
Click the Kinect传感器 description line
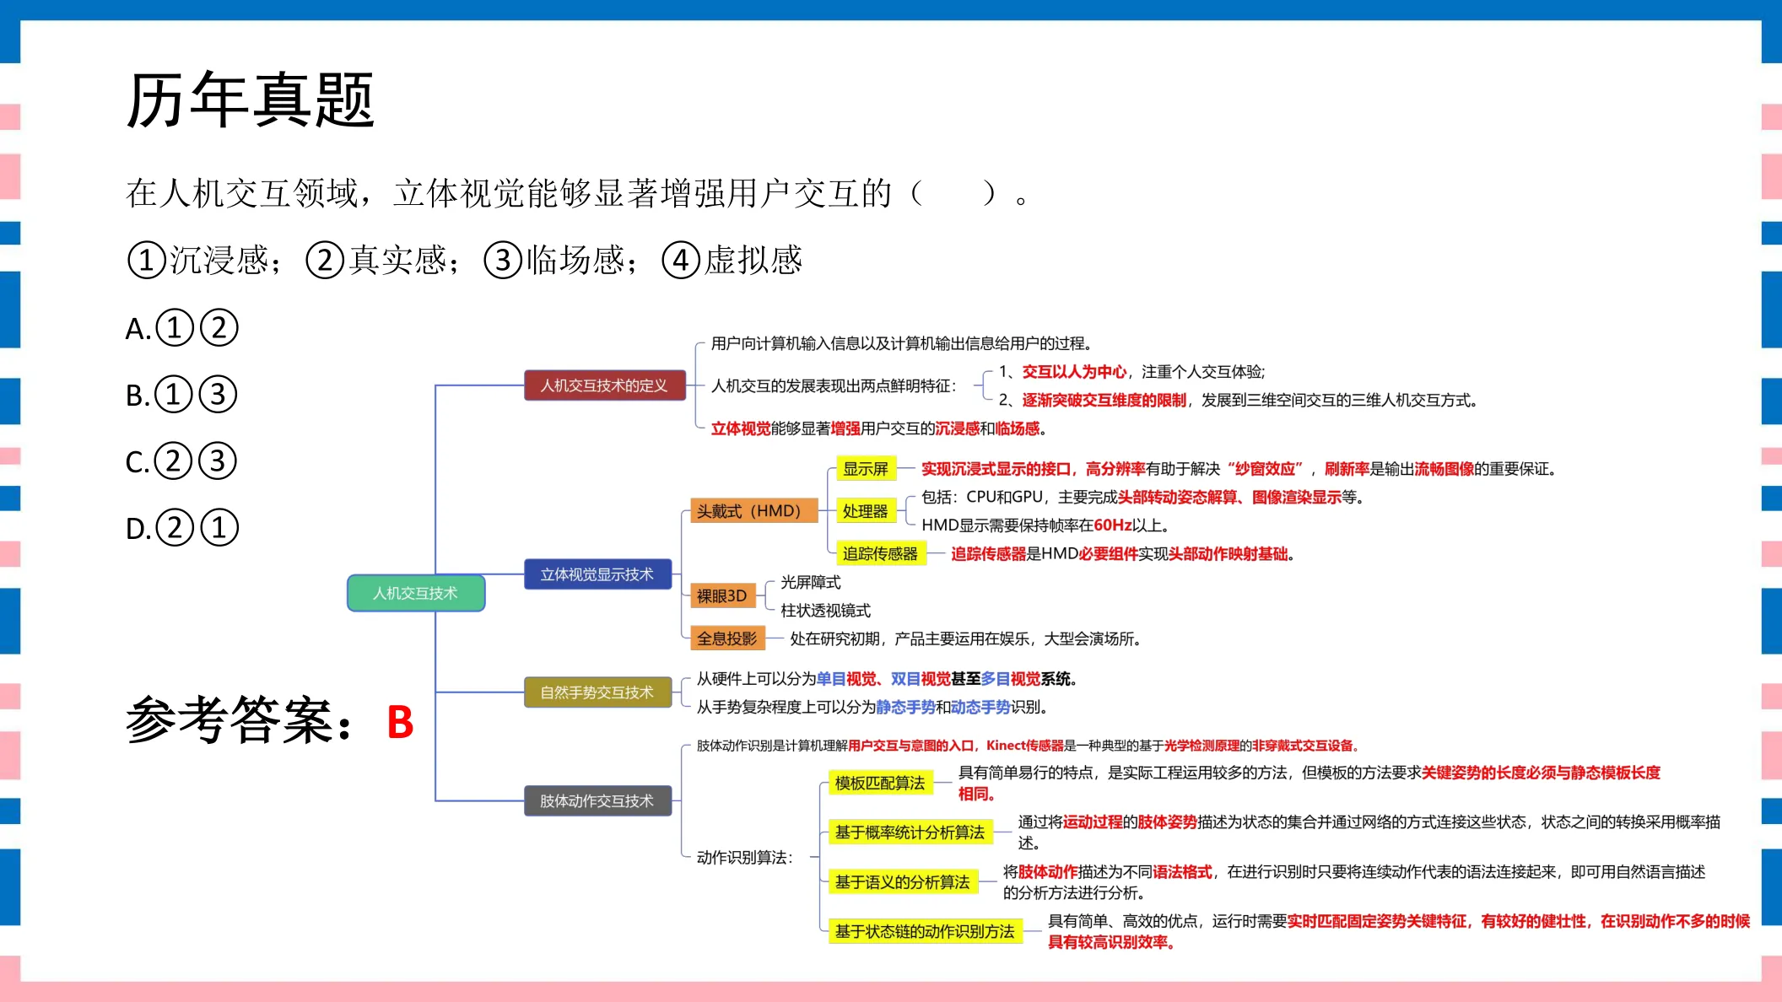pos(1028,746)
